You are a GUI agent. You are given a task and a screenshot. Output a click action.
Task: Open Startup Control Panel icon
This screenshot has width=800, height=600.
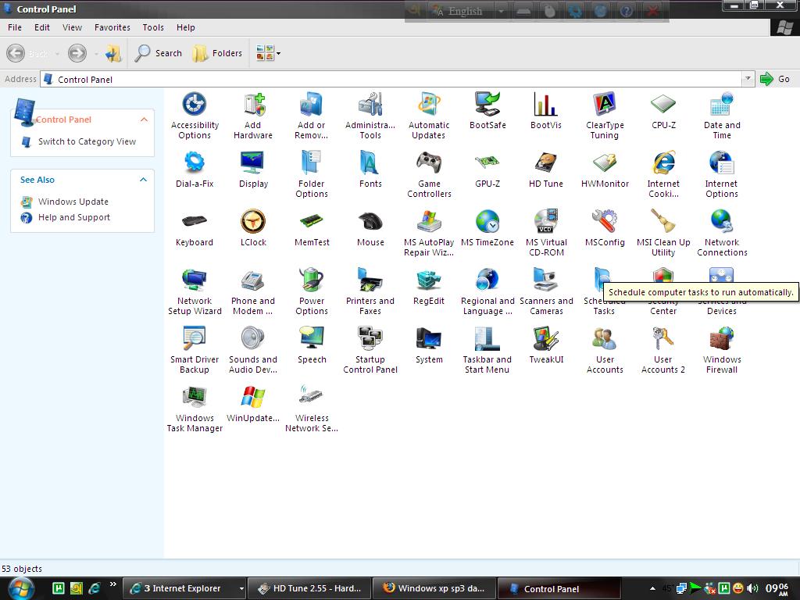coord(370,339)
